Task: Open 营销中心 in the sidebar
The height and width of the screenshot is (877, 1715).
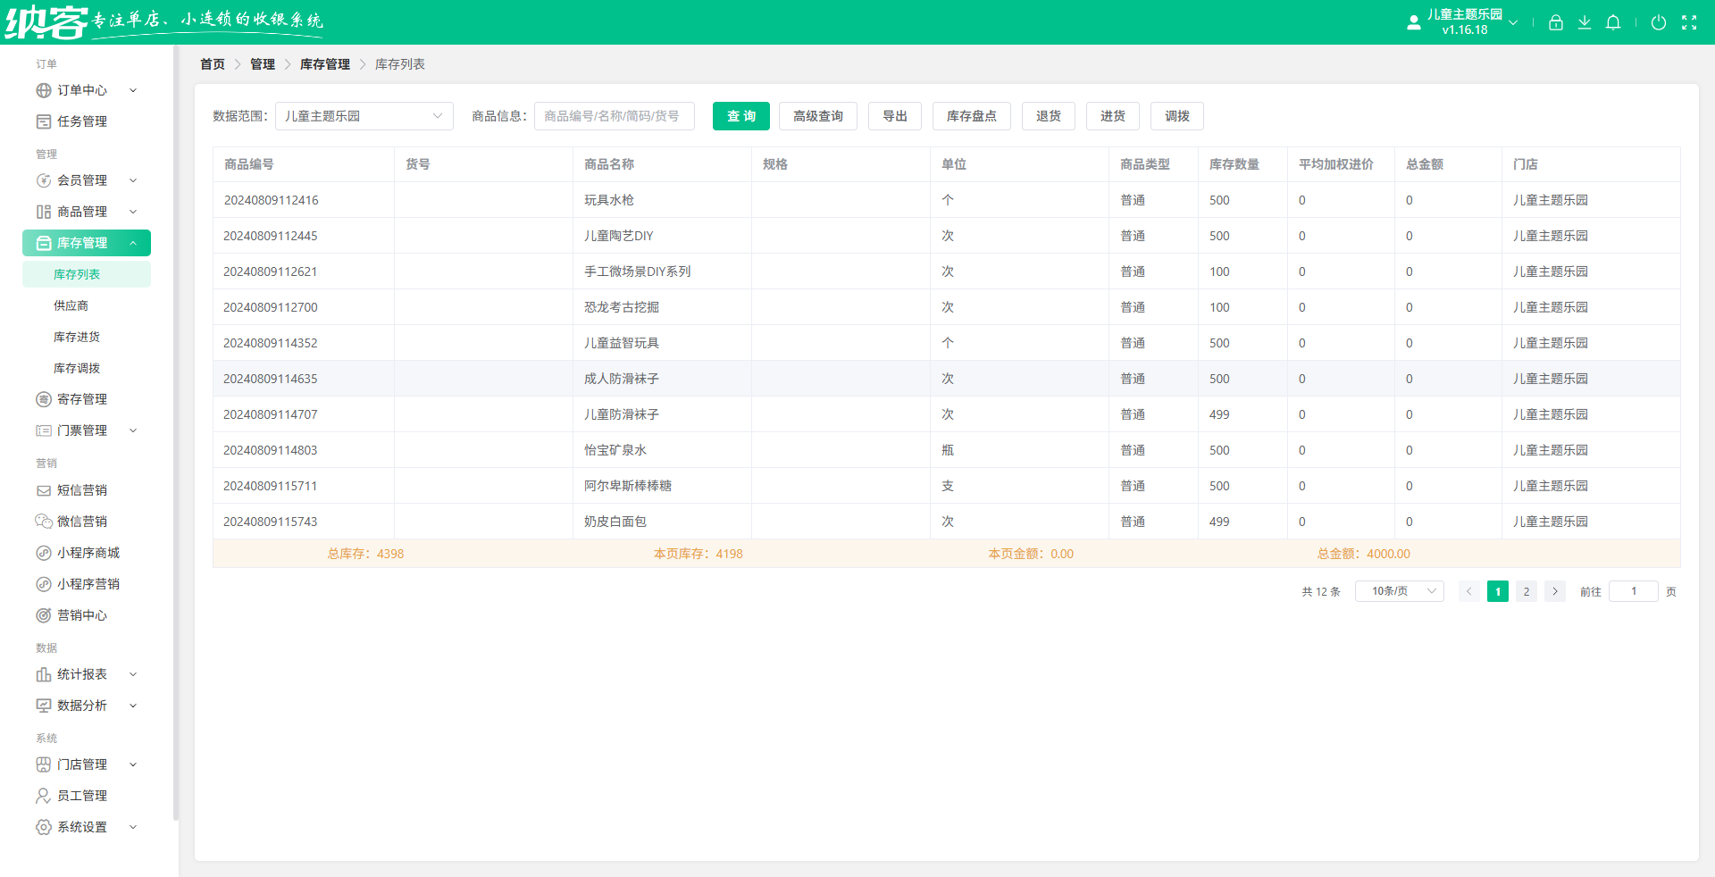Action: click(x=82, y=615)
